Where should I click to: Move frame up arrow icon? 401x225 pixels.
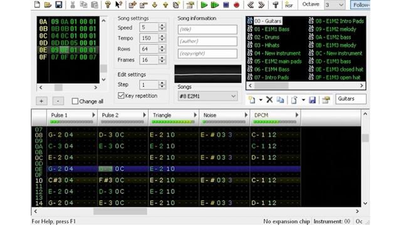pyautogui.click(x=165, y=4)
